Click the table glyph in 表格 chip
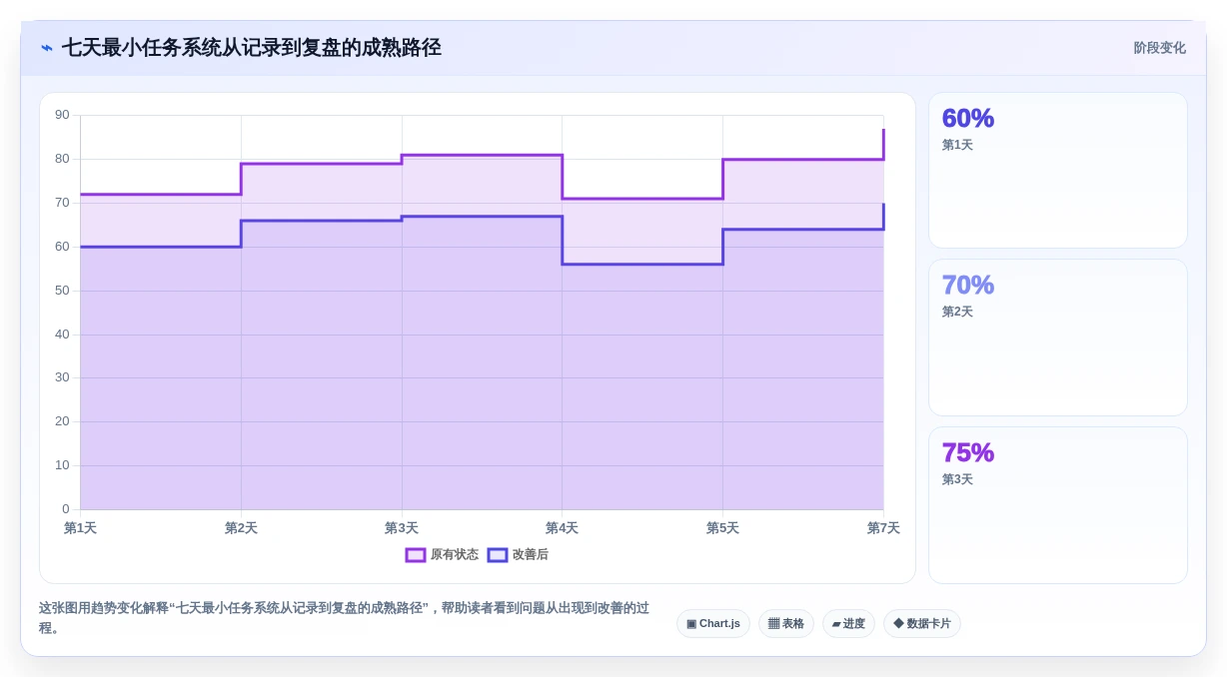Viewport: 1227px width, 677px height. pyautogui.click(x=773, y=624)
